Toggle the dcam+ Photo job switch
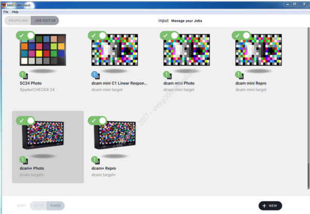 [x=25, y=121]
